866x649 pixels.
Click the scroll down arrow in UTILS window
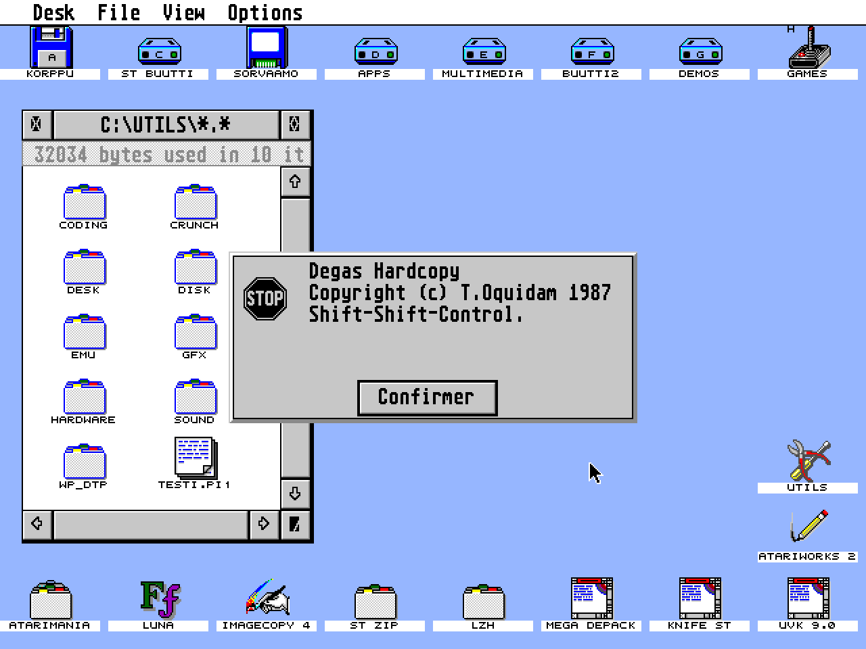294,493
